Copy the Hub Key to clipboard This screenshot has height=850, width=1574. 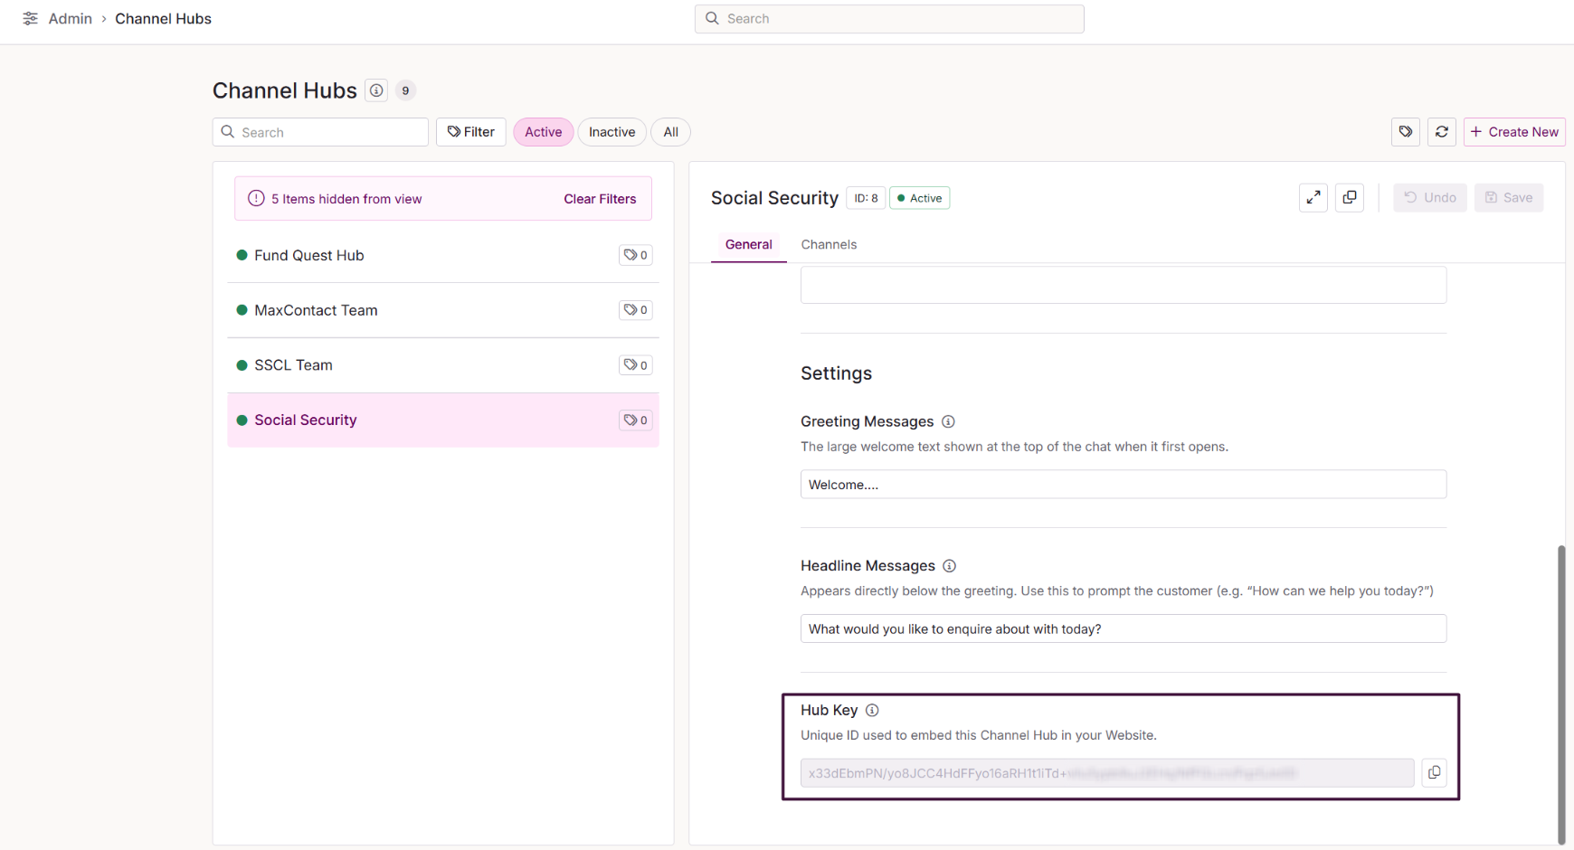(x=1434, y=772)
